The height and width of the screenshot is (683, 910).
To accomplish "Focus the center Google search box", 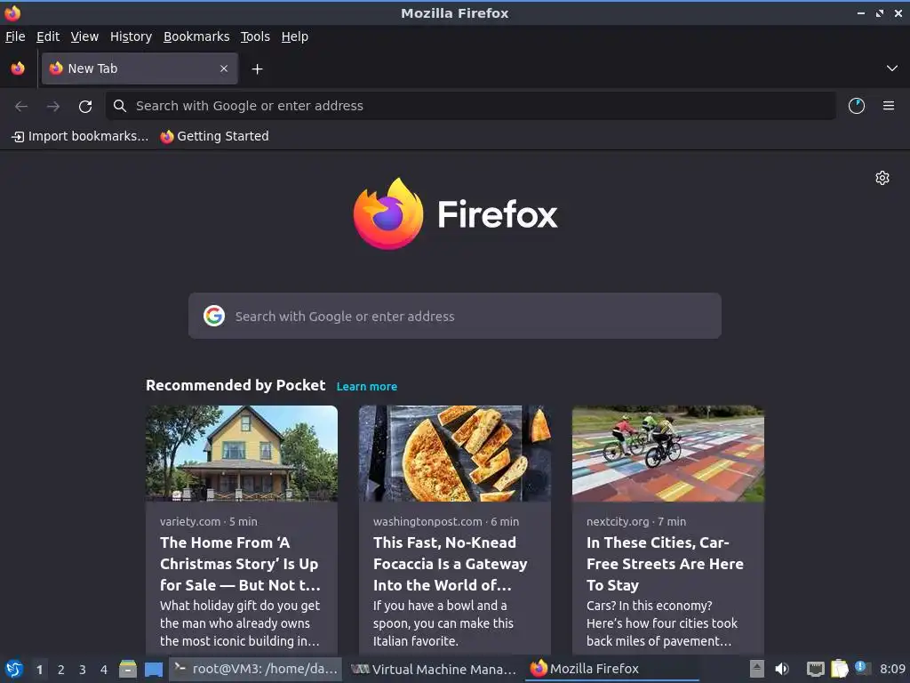I will pos(454,316).
